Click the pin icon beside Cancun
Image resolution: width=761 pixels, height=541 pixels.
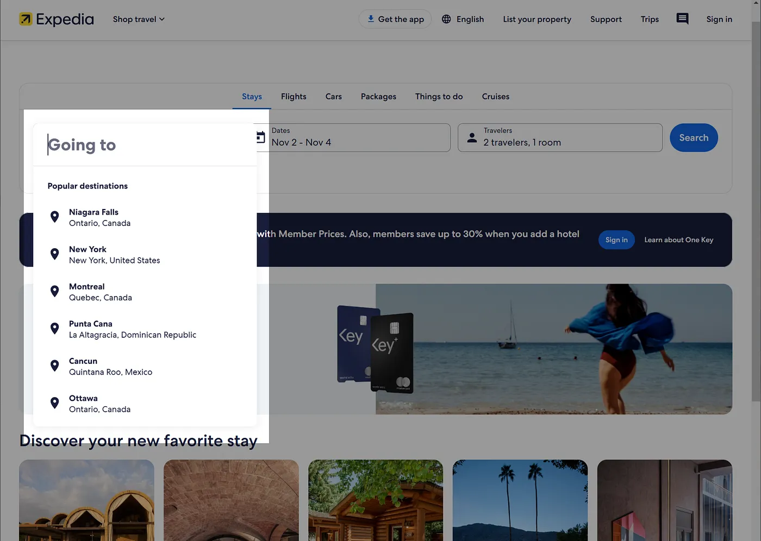54,366
